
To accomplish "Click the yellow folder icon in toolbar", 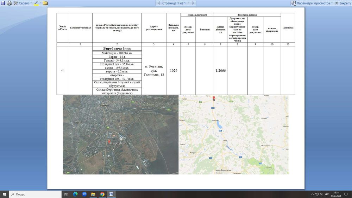I will click(45, 3).
